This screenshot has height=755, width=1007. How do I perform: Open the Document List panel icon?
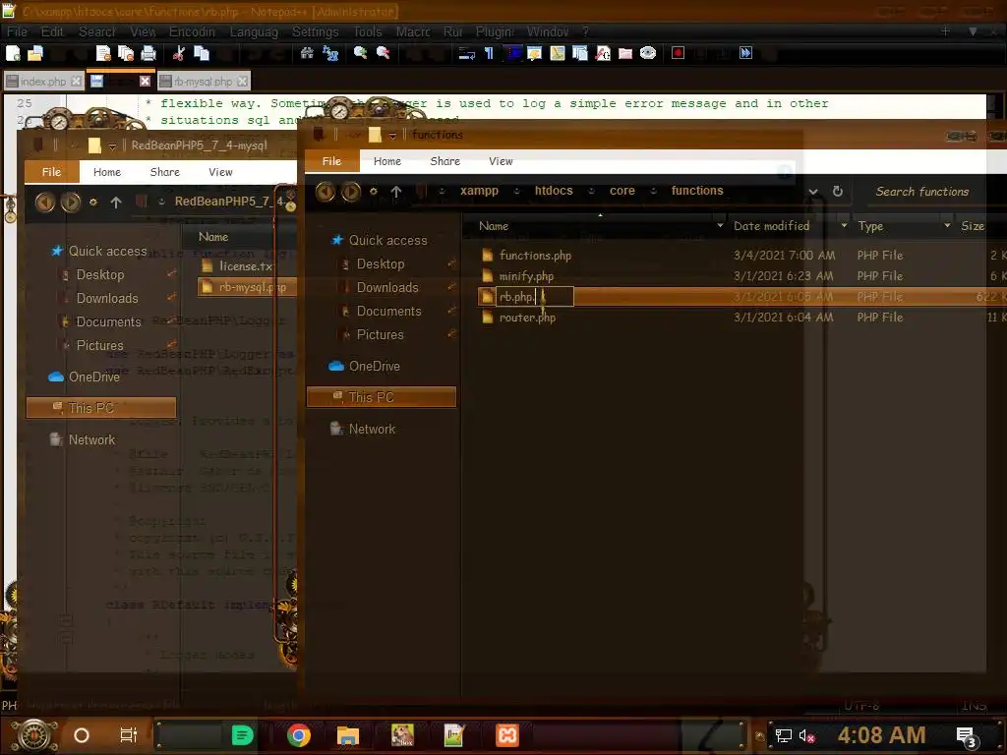coord(580,53)
